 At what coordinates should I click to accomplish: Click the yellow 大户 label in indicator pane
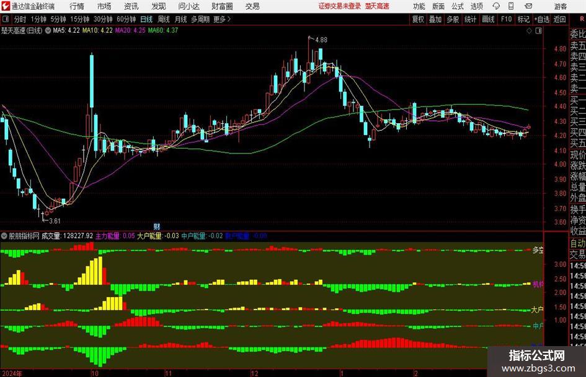click(537, 310)
